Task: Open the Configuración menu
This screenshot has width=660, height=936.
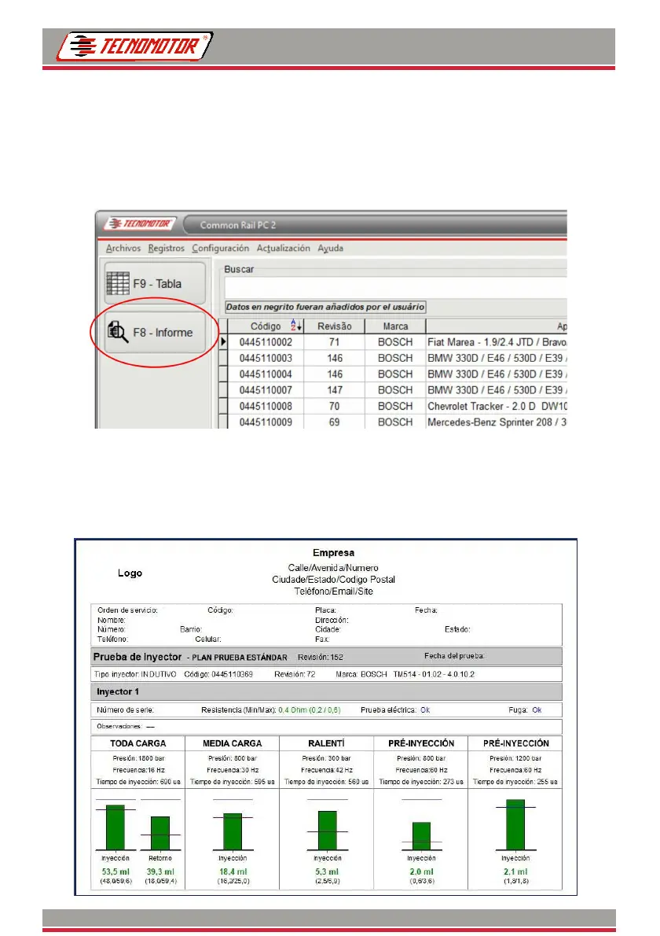Action: click(221, 249)
